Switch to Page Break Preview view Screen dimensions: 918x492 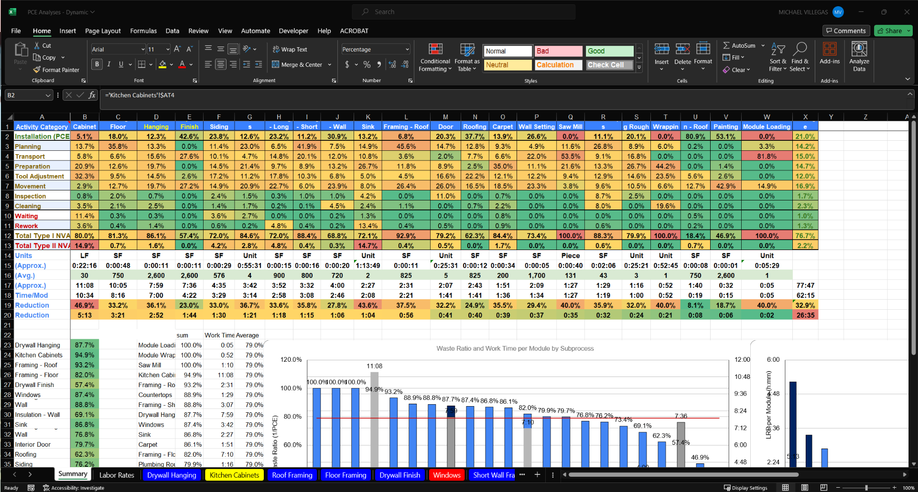tap(823, 488)
